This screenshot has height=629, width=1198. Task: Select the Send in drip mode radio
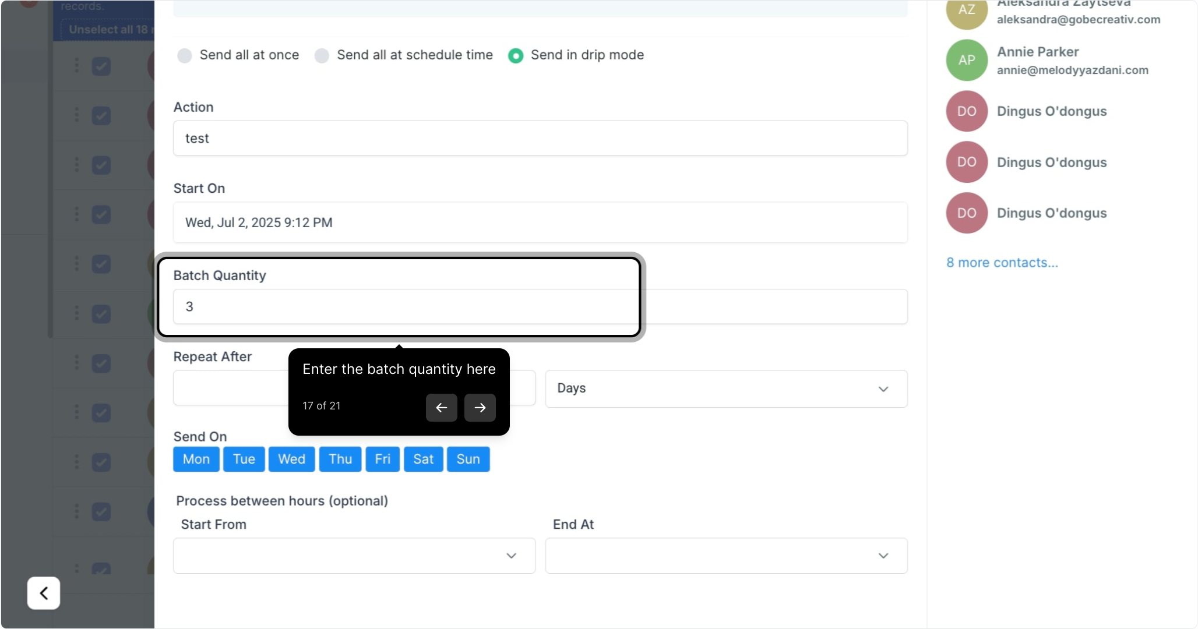tap(516, 55)
